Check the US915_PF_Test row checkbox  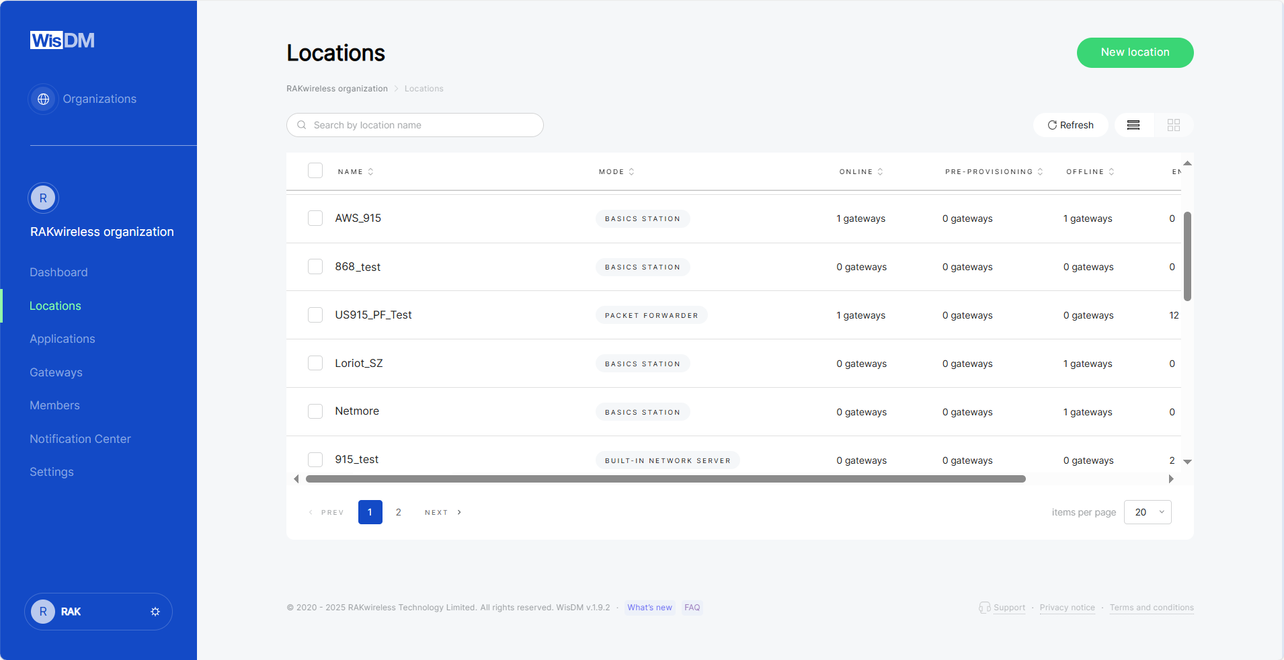point(315,315)
